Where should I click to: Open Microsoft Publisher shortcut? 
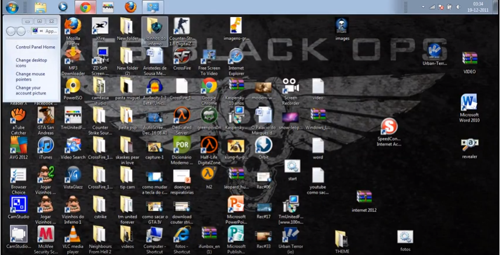click(237, 240)
